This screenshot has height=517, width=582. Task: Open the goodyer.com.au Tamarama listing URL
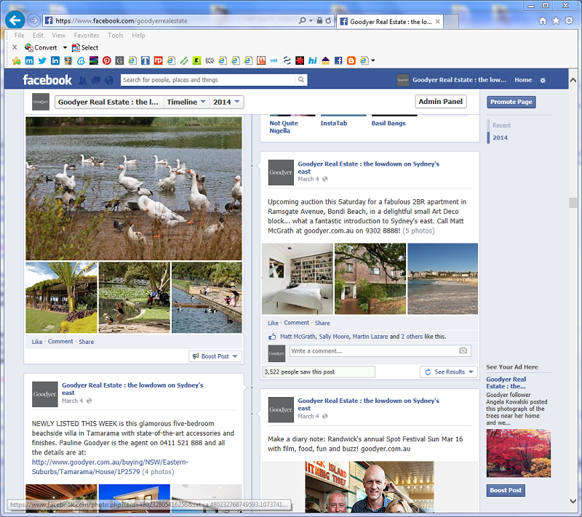pyautogui.click(x=110, y=467)
